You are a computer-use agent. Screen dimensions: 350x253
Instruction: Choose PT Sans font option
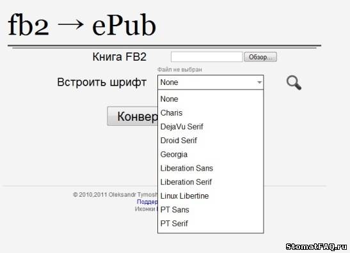211,210
